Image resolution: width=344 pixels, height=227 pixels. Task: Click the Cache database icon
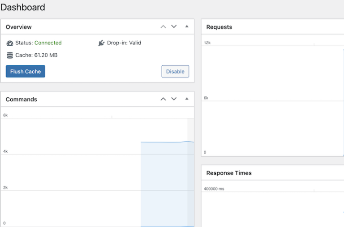pos(10,55)
